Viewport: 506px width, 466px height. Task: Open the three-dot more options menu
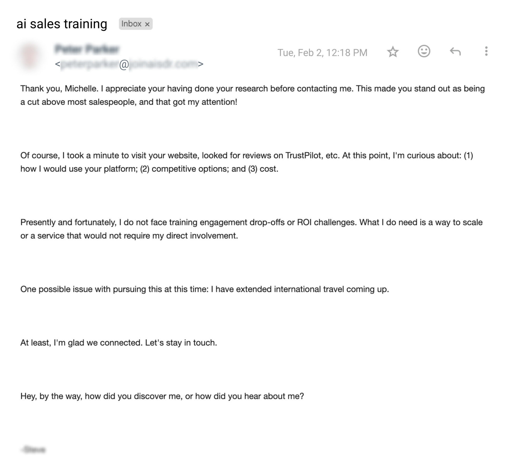pos(486,51)
